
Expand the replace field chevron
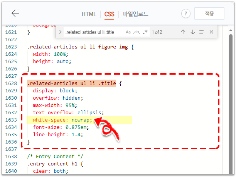[60, 32]
